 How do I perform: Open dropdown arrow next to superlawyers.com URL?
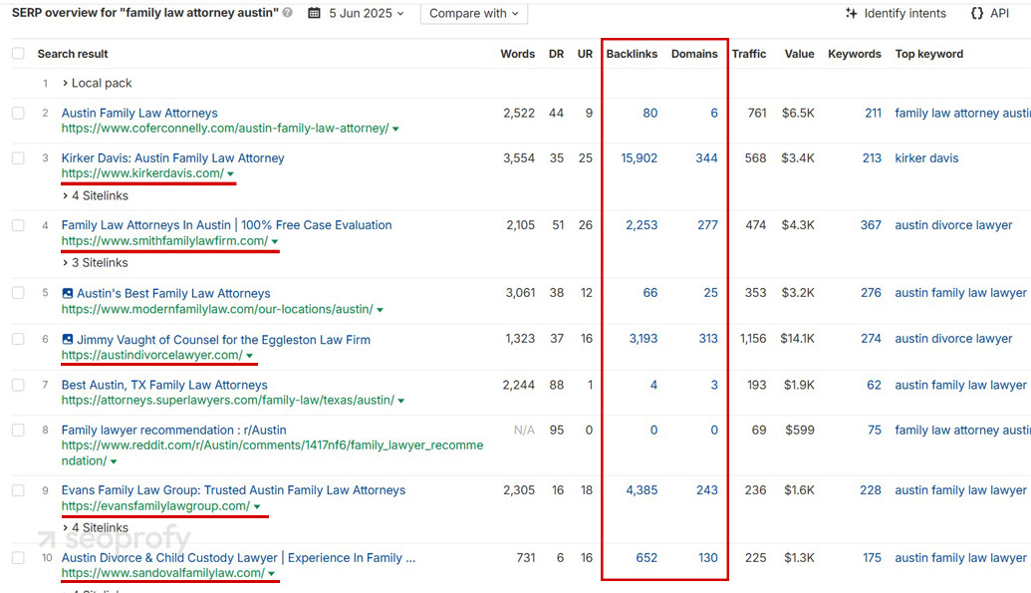point(401,401)
